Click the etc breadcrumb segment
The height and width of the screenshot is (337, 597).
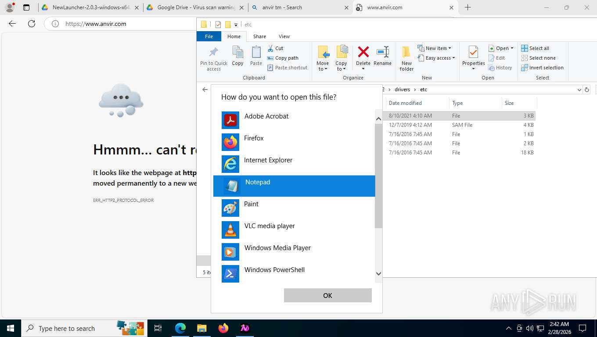pyautogui.click(x=424, y=90)
